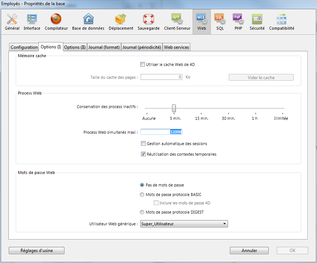The height and width of the screenshot is (263, 317).
Task: Check Gestion automatique des sessions
Action: tap(143, 144)
